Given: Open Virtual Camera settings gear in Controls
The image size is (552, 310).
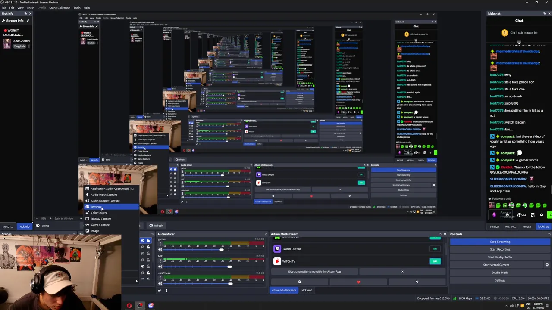Looking at the screenshot, I should [x=547, y=265].
